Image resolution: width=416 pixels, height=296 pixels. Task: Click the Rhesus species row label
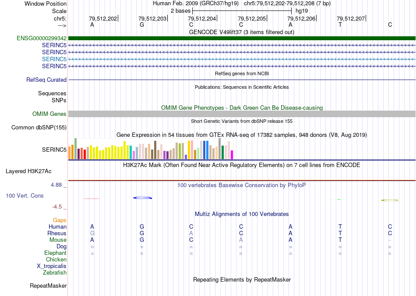(x=57, y=233)
